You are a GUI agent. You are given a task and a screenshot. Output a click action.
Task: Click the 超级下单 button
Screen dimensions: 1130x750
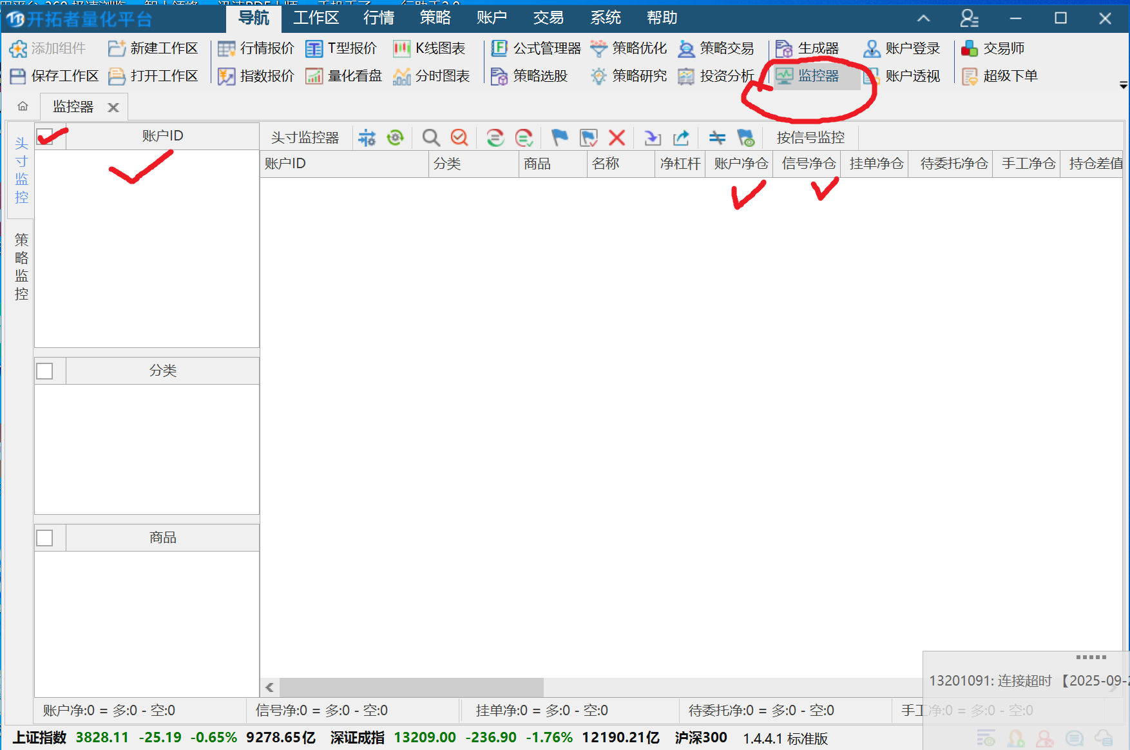[1001, 76]
